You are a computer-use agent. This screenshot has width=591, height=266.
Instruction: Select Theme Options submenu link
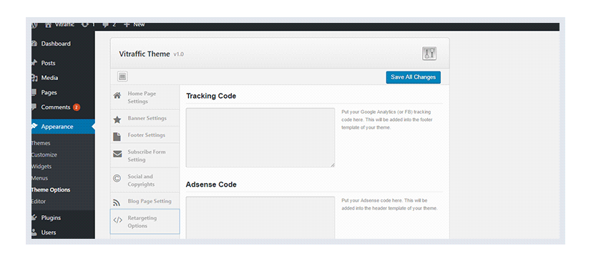51,190
